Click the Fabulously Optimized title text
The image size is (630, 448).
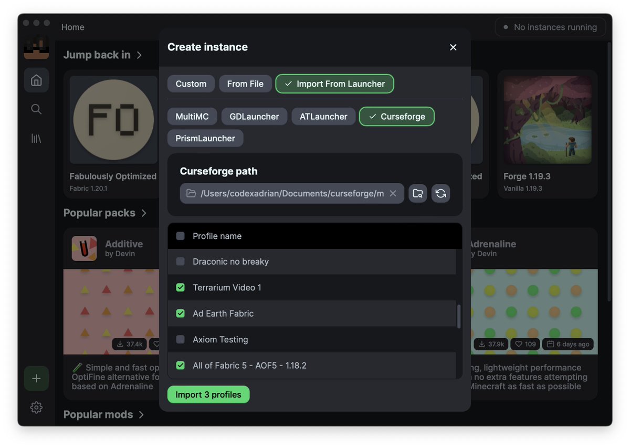point(113,176)
